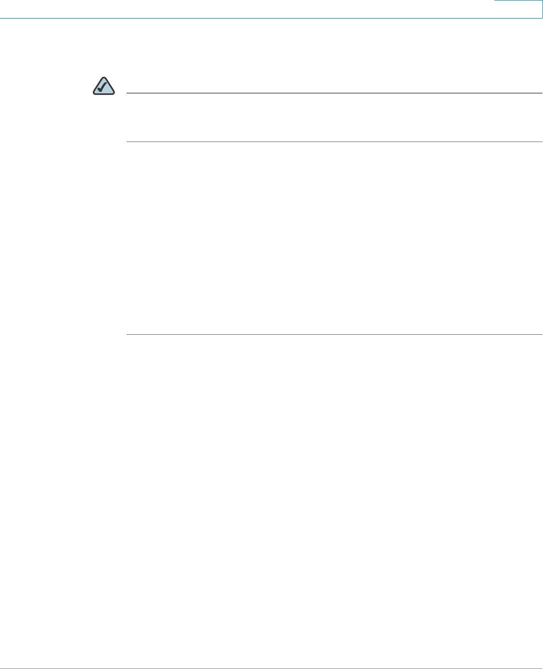543x669 pixels.
Task: Click the gray rule ending the middle section
Action: pos(334,334)
